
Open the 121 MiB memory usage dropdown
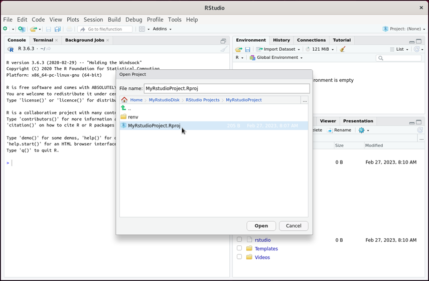pyautogui.click(x=320, y=49)
